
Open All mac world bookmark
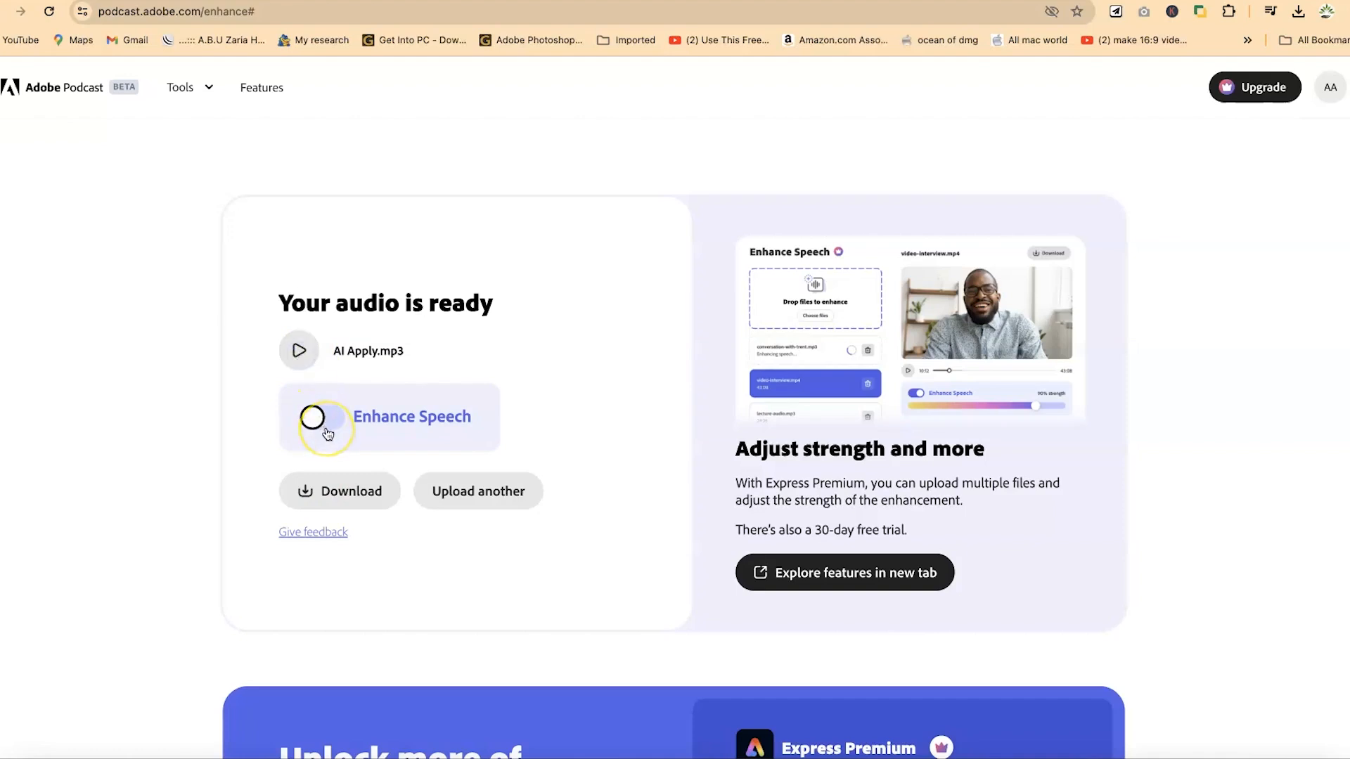tap(1029, 40)
